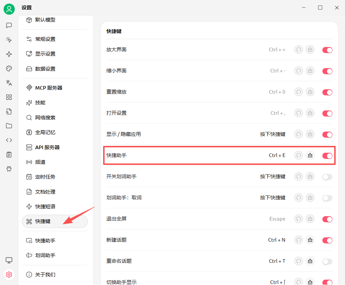Go to 显示设置 in settings menu
This screenshot has height=285, width=345.
click(55, 54)
